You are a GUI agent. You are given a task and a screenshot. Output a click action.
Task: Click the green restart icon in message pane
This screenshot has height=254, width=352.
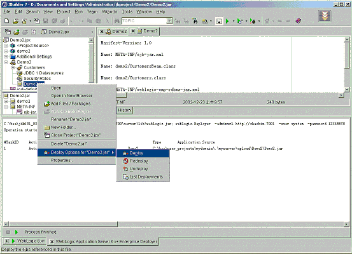[16, 232]
